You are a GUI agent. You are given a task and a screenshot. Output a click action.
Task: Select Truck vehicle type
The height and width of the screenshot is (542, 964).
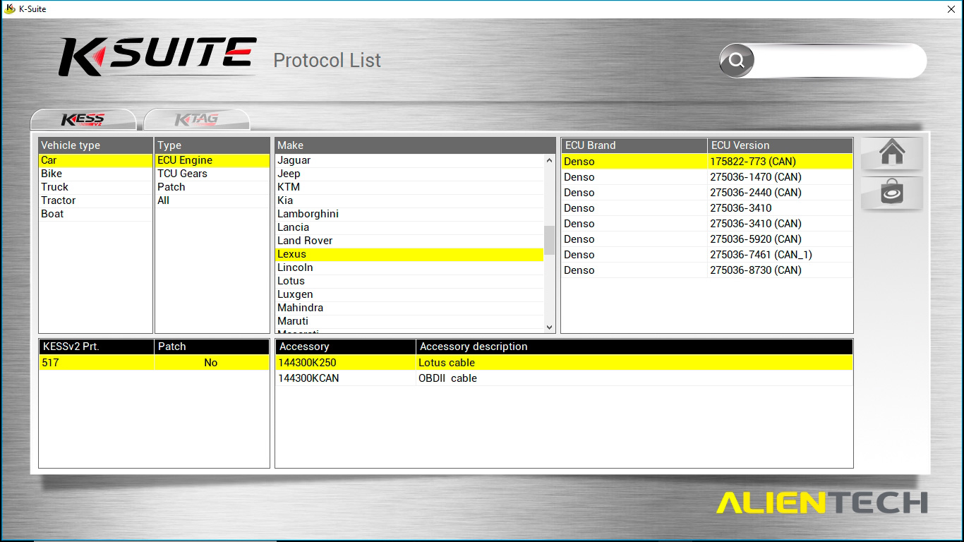95,187
